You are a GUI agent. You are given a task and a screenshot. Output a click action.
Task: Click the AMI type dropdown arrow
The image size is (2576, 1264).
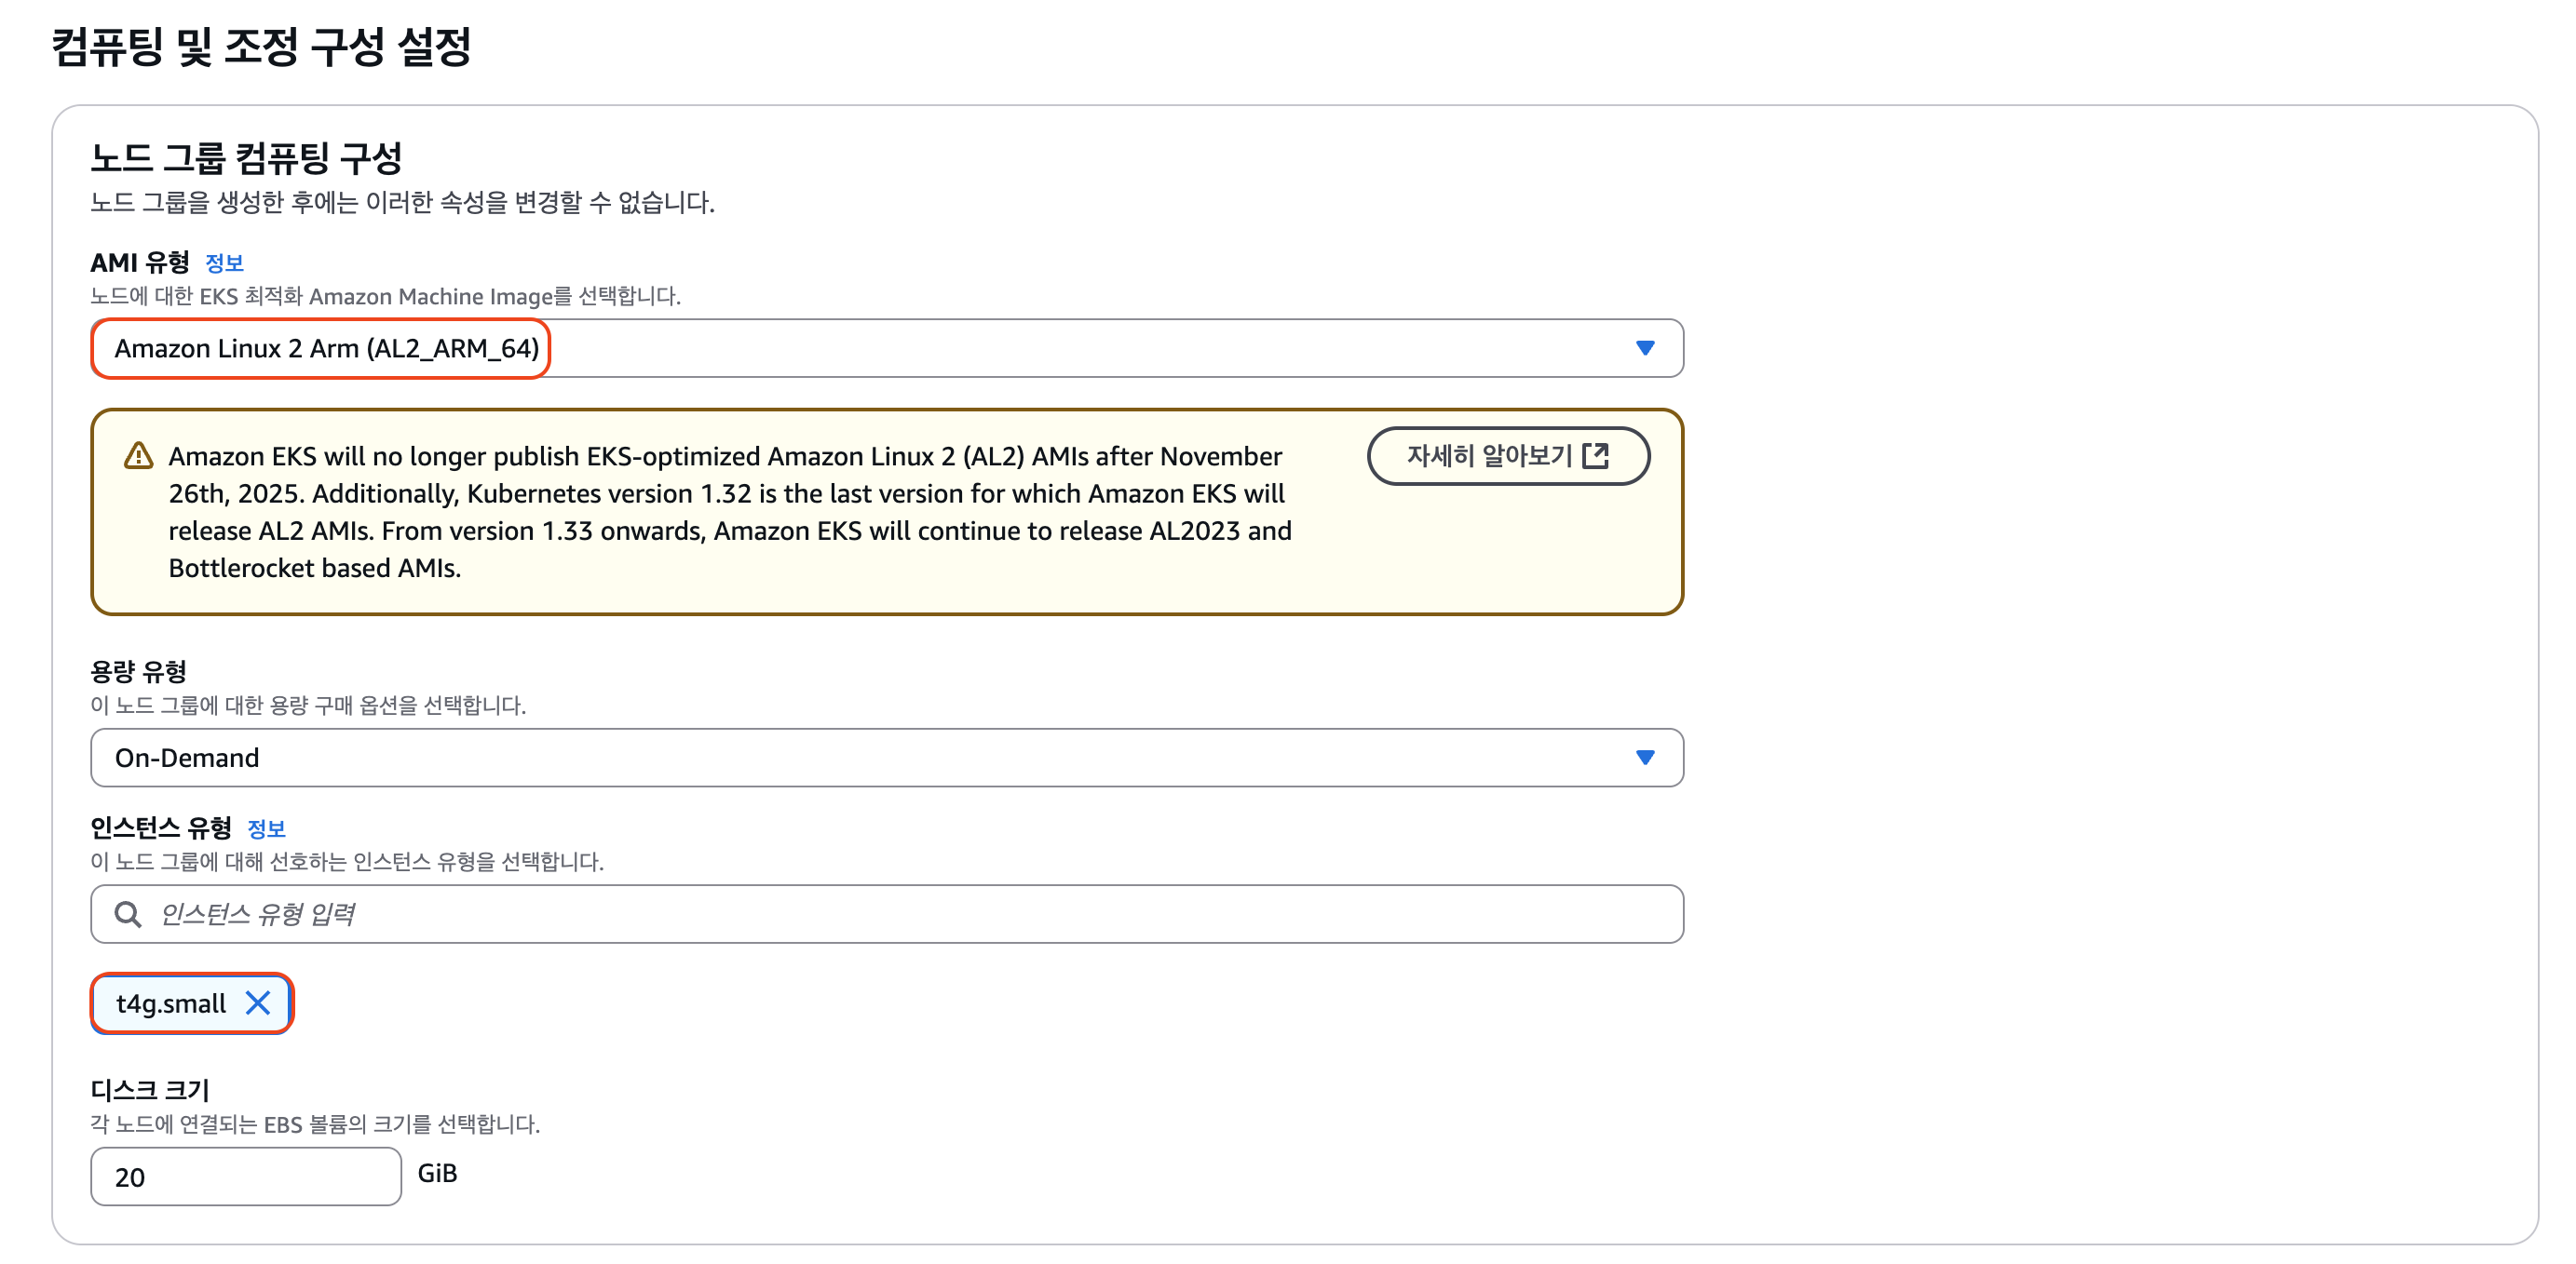tap(1644, 349)
